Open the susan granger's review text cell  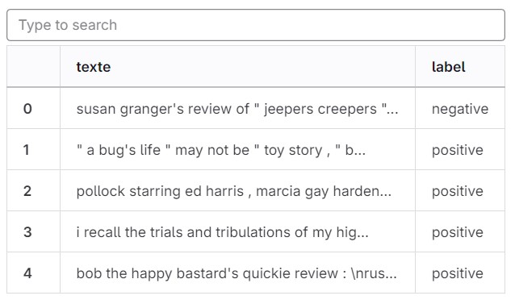point(237,109)
